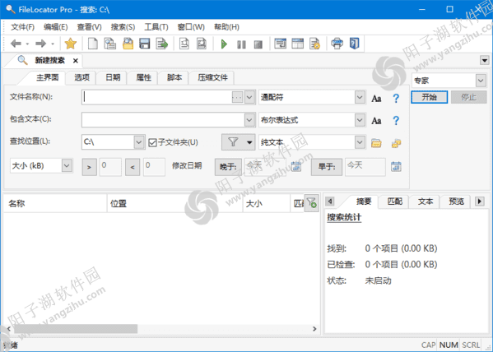Close the 新建搜索 tab

76,61
